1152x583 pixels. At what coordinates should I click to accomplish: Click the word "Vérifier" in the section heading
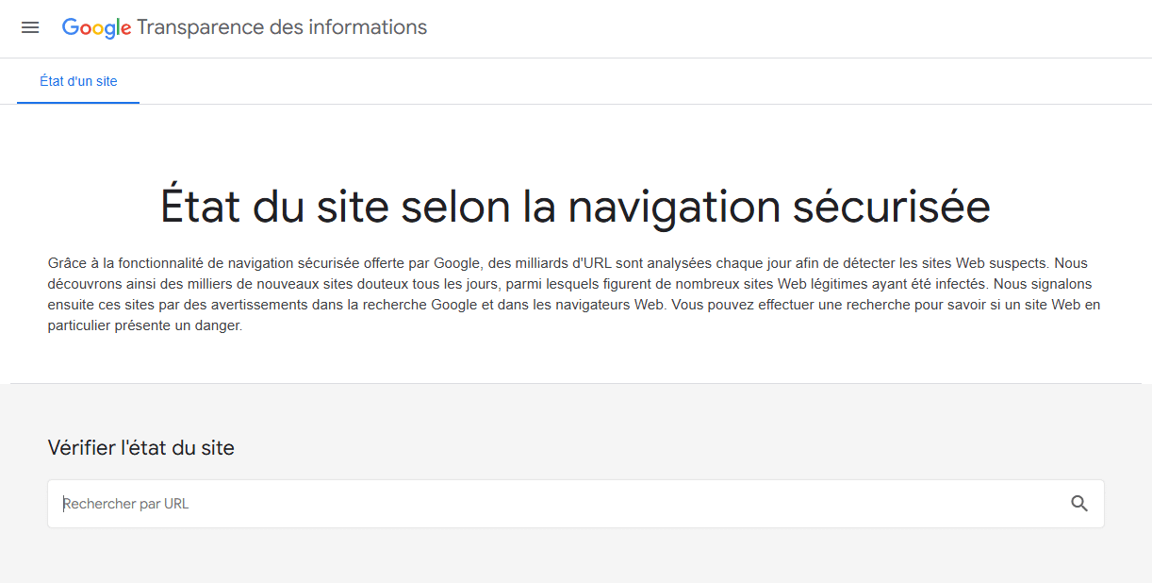[82, 447]
